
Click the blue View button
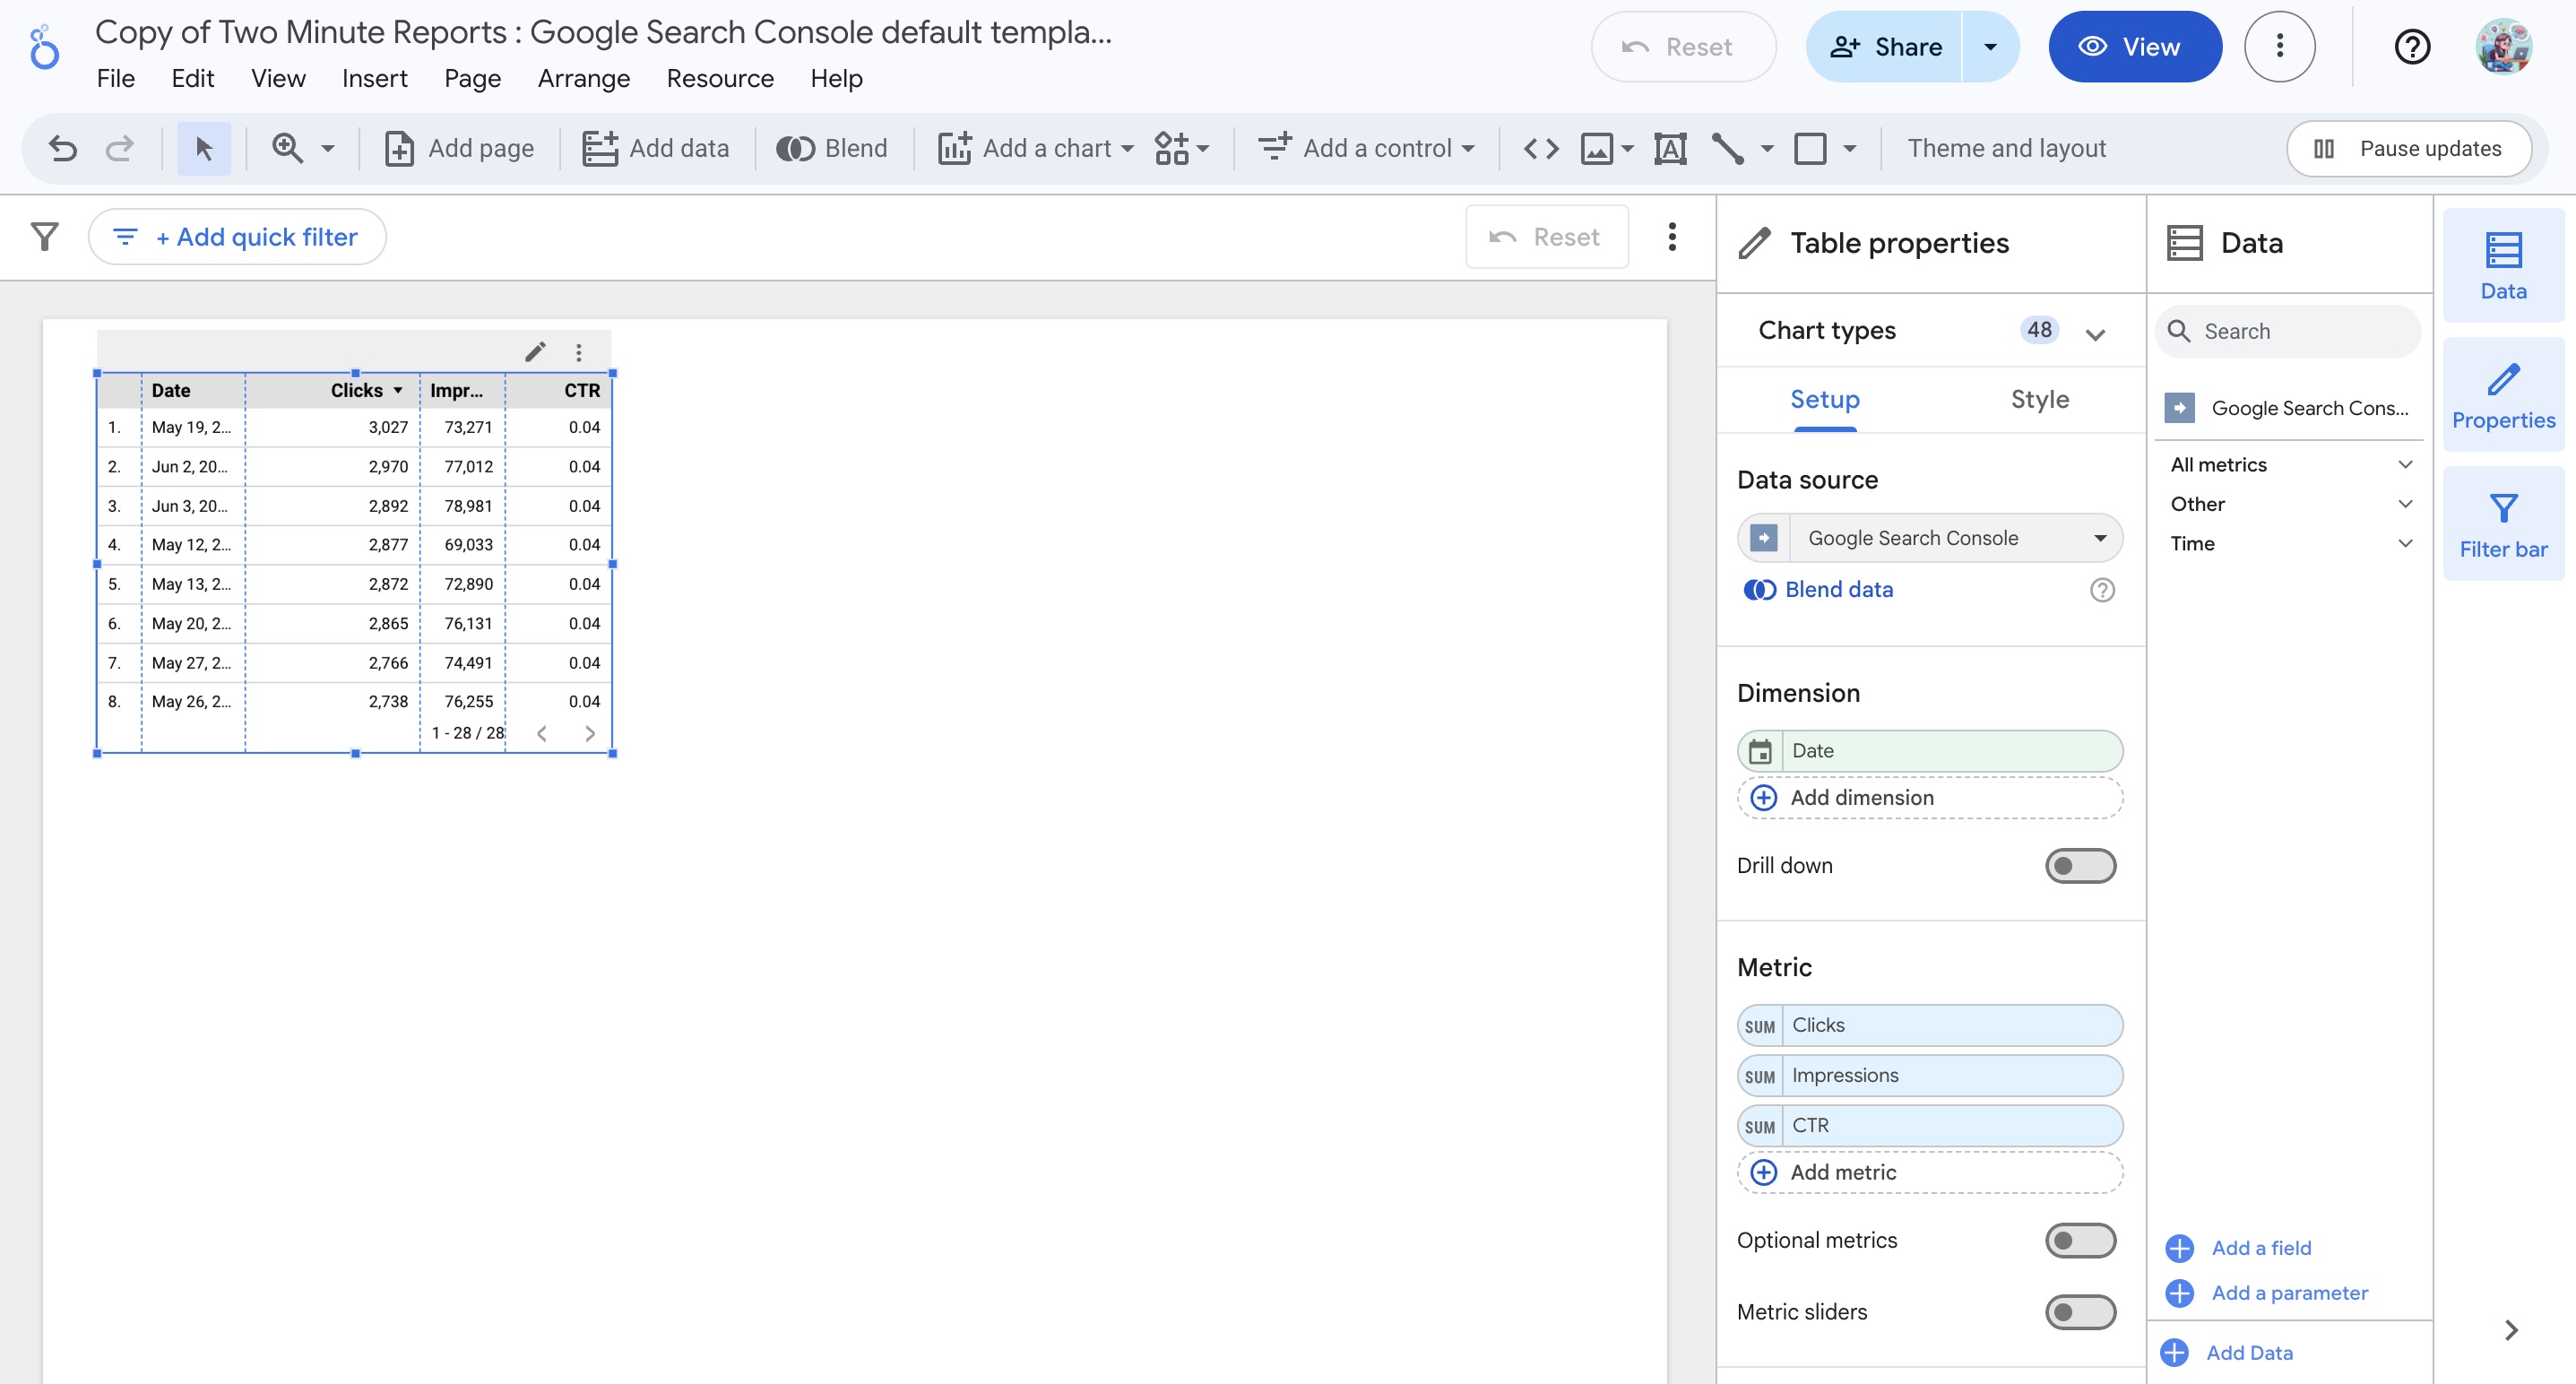2135,47
